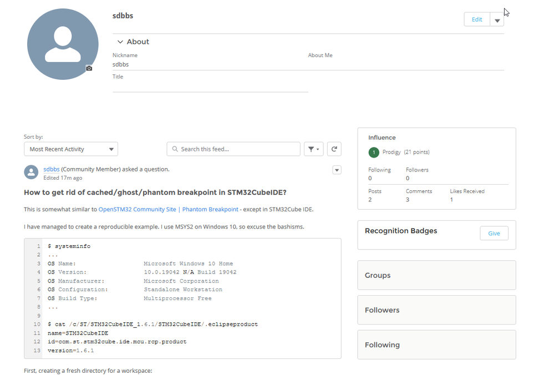Click the sdbbs author link in post
The height and width of the screenshot is (375, 554).
coord(51,169)
